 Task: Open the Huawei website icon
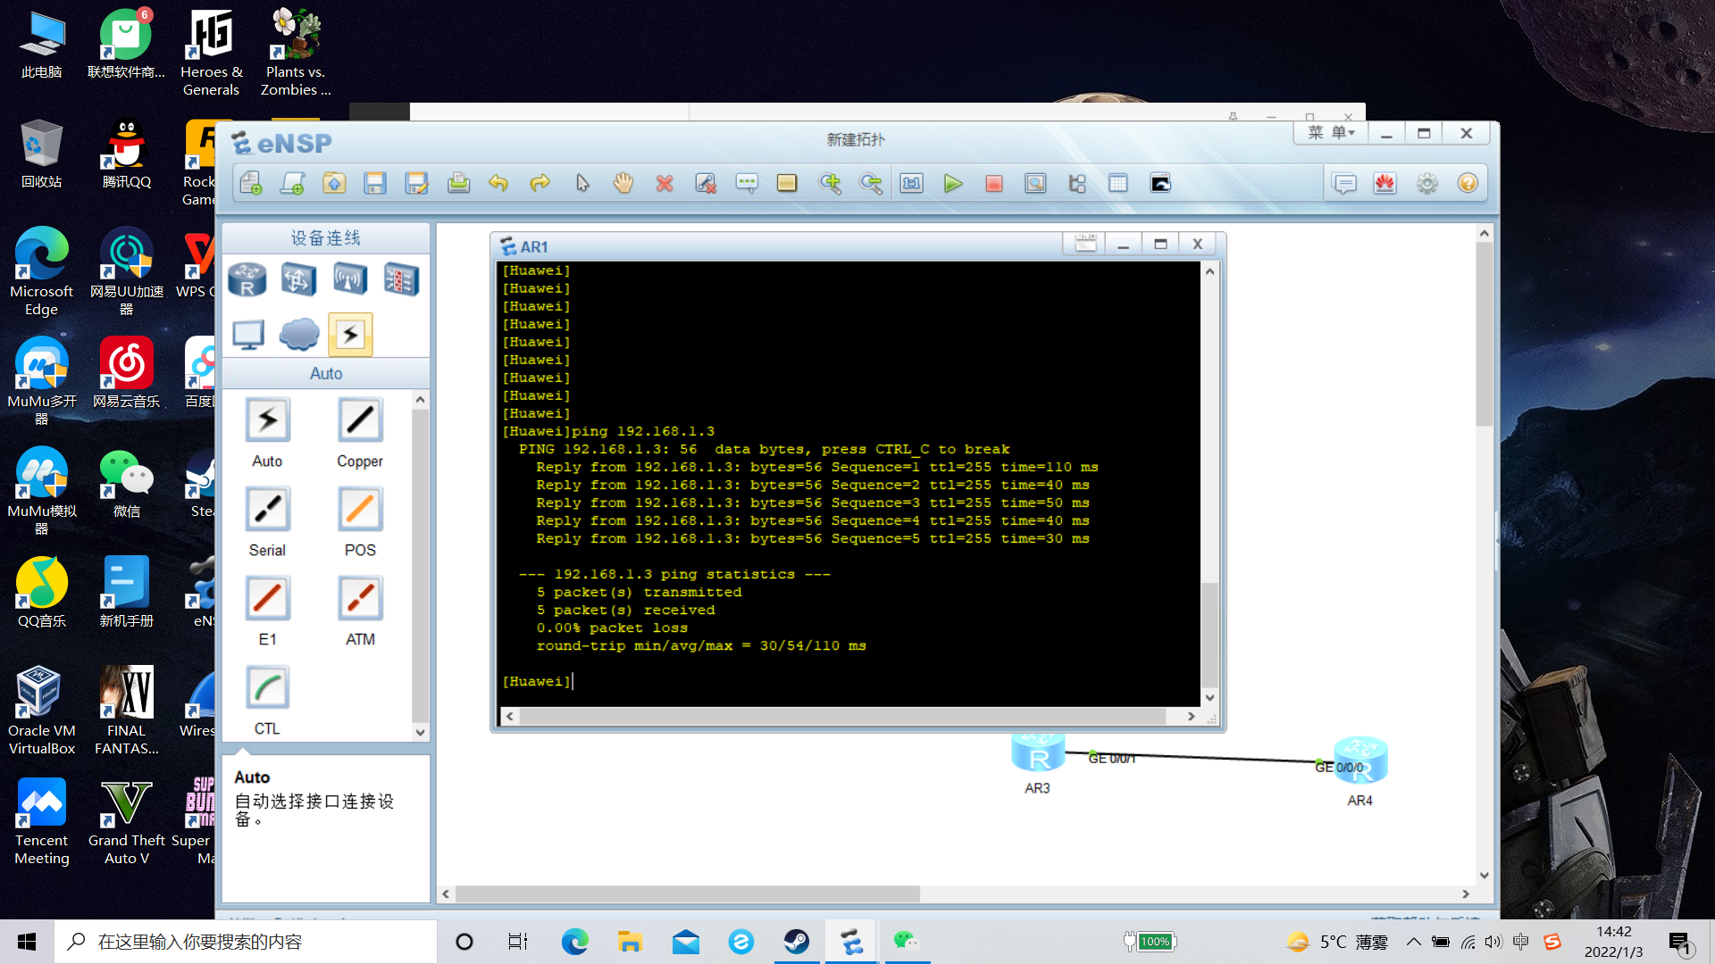point(1385,184)
